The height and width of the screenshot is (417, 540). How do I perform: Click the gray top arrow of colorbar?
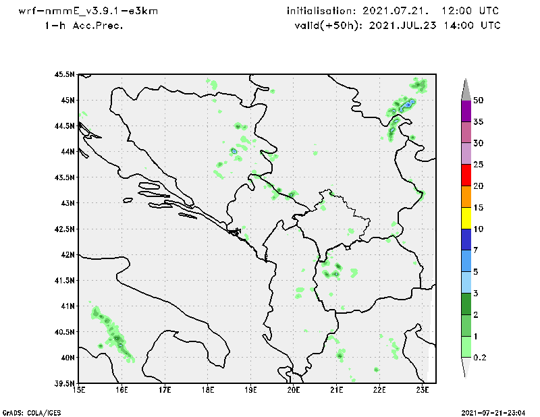[x=466, y=90]
